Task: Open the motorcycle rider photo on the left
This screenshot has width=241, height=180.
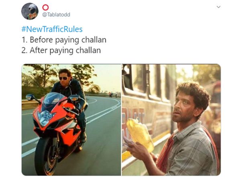Action: 71,120
